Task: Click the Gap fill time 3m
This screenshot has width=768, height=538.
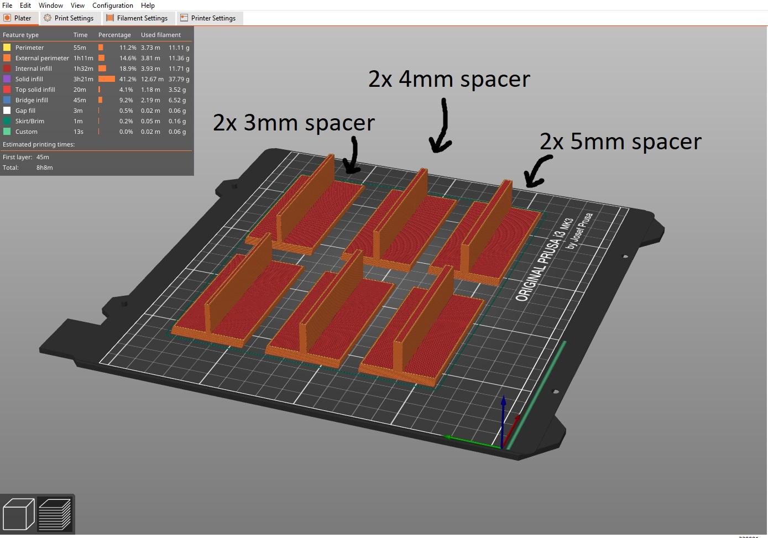Action: [x=78, y=111]
